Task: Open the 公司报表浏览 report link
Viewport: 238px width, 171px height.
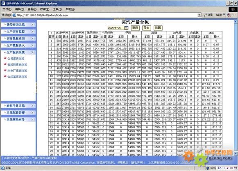Action: point(16,59)
